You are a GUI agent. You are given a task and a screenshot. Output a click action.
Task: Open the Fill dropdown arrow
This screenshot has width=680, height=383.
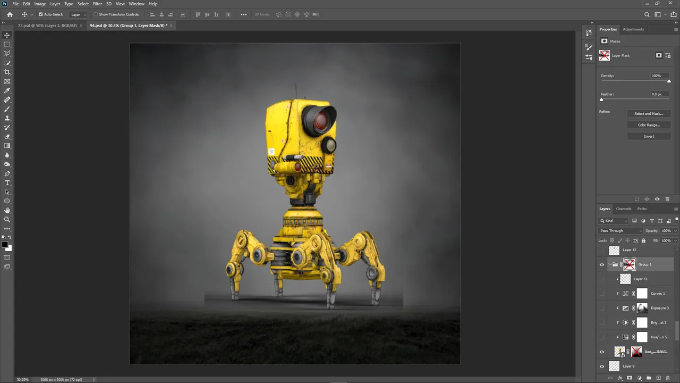[675, 240]
